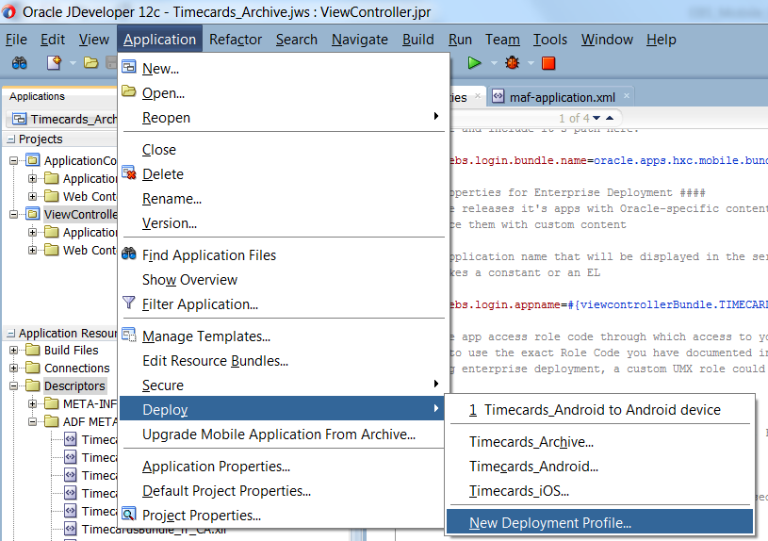Select Manage Templates... entry
The width and height of the screenshot is (768, 541).
(x=284, y=336)
